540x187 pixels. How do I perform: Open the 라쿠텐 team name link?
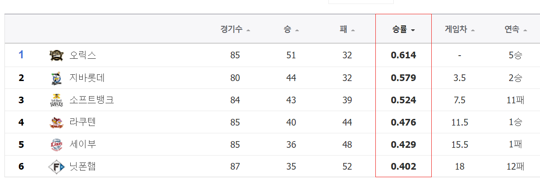tap(83, 122)
